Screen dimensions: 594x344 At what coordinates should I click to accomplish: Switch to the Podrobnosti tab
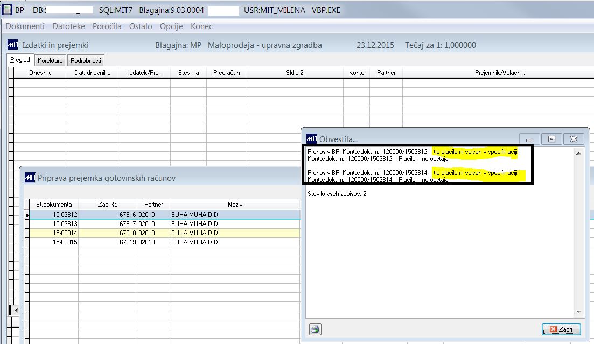click(x=86, y=61)
